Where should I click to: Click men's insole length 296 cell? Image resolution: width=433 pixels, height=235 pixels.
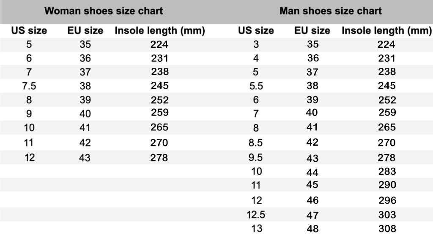click(387, 200)
